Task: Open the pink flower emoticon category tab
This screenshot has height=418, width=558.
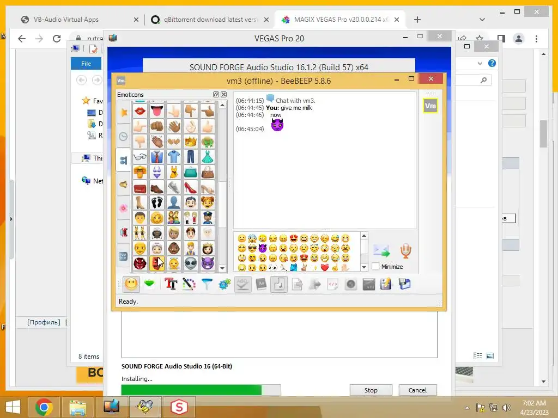Action: (124, 208)
